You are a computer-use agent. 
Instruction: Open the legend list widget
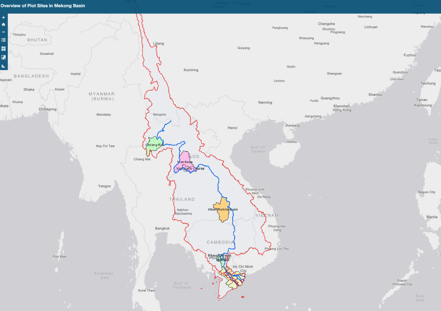click(3, 40)
